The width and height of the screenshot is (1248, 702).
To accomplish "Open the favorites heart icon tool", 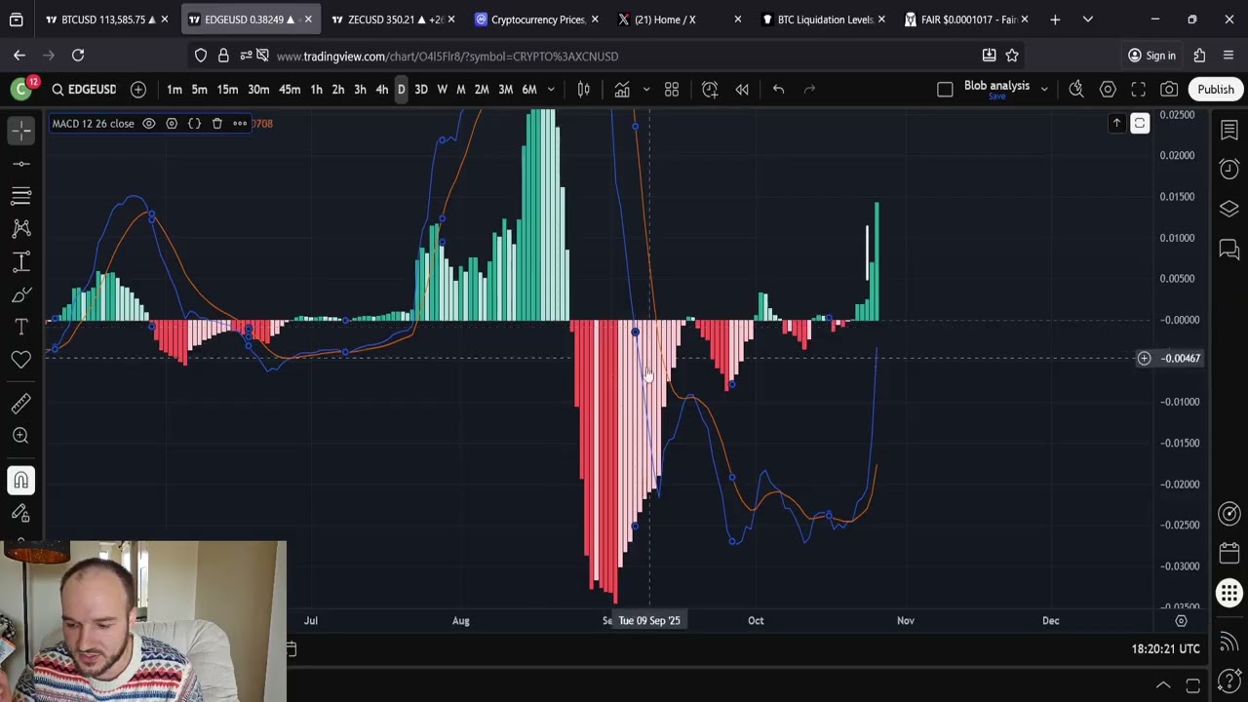I will pos(21,360).
